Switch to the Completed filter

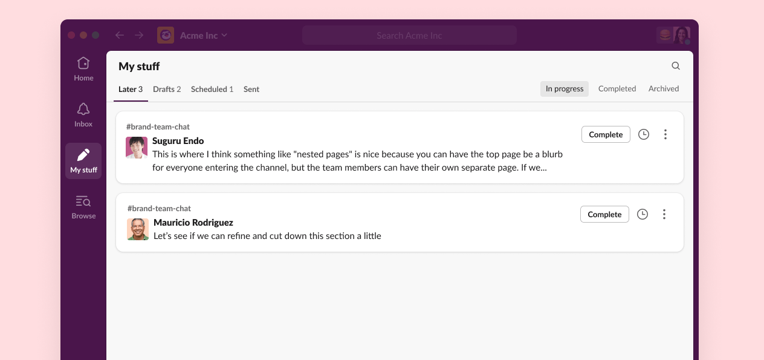tap(617, 88)
